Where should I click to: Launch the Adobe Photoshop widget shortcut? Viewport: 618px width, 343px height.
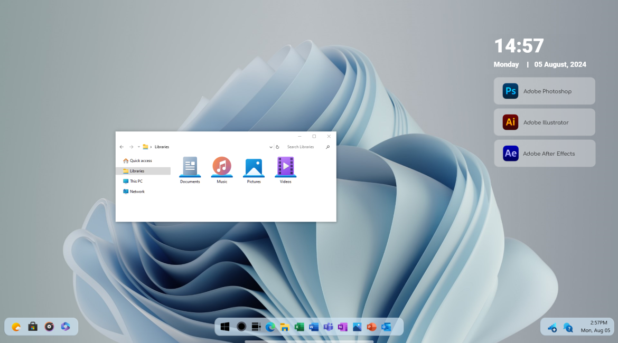pyautogui.click(x=544, y=91)
